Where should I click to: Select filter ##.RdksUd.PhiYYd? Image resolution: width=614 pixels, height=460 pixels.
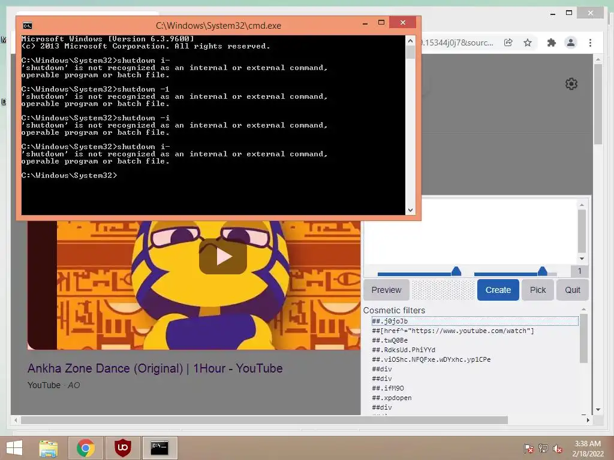pyautogui.click(x=475, y=350)
